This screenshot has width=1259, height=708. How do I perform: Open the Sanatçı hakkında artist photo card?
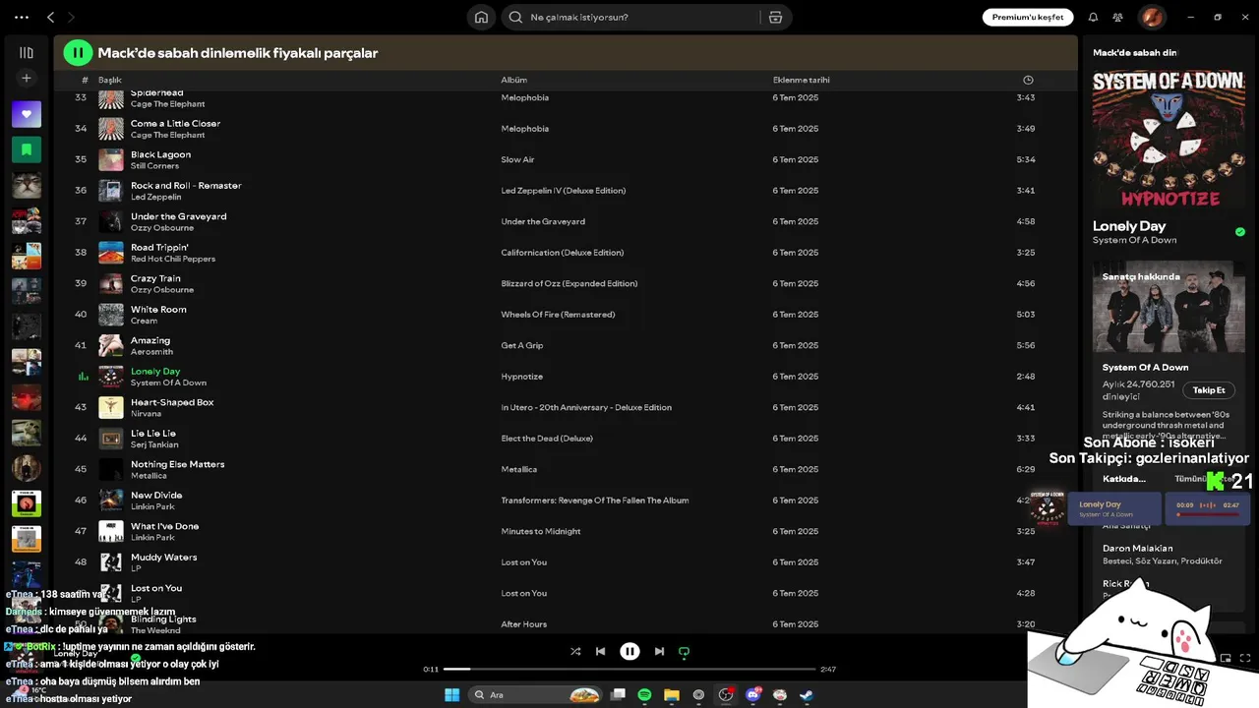point(1169,306)
